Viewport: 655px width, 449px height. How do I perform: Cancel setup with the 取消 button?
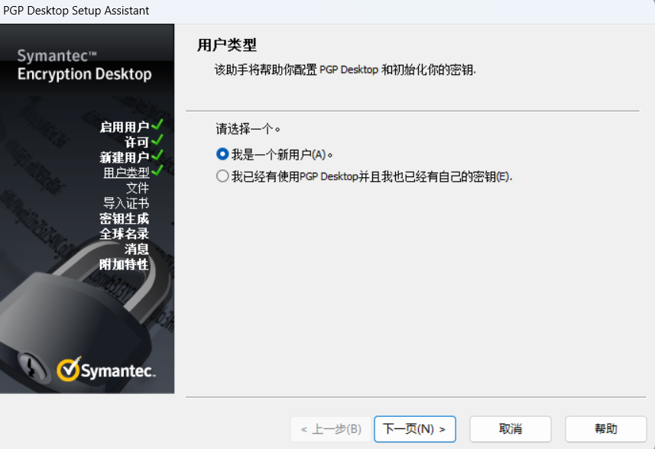(510, 428)
